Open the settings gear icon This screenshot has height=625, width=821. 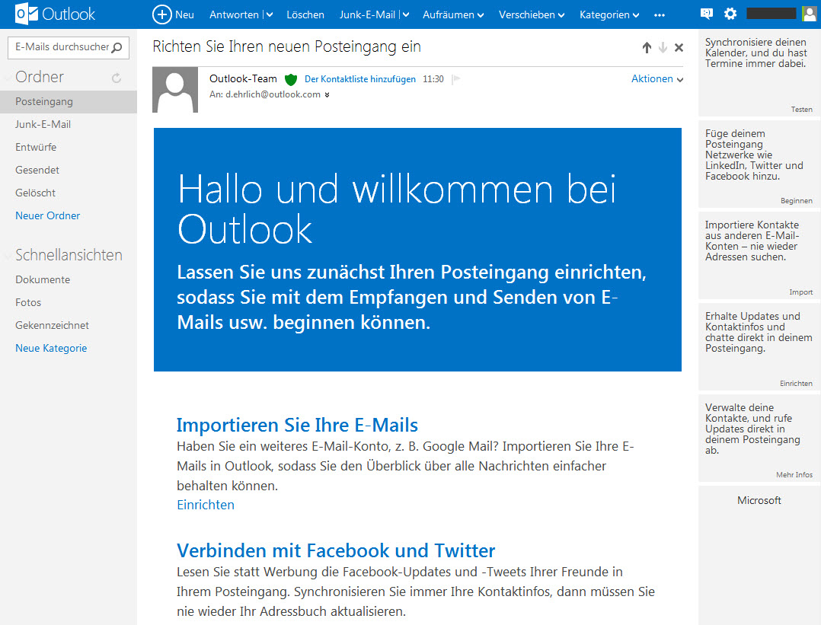click(730, 14)
